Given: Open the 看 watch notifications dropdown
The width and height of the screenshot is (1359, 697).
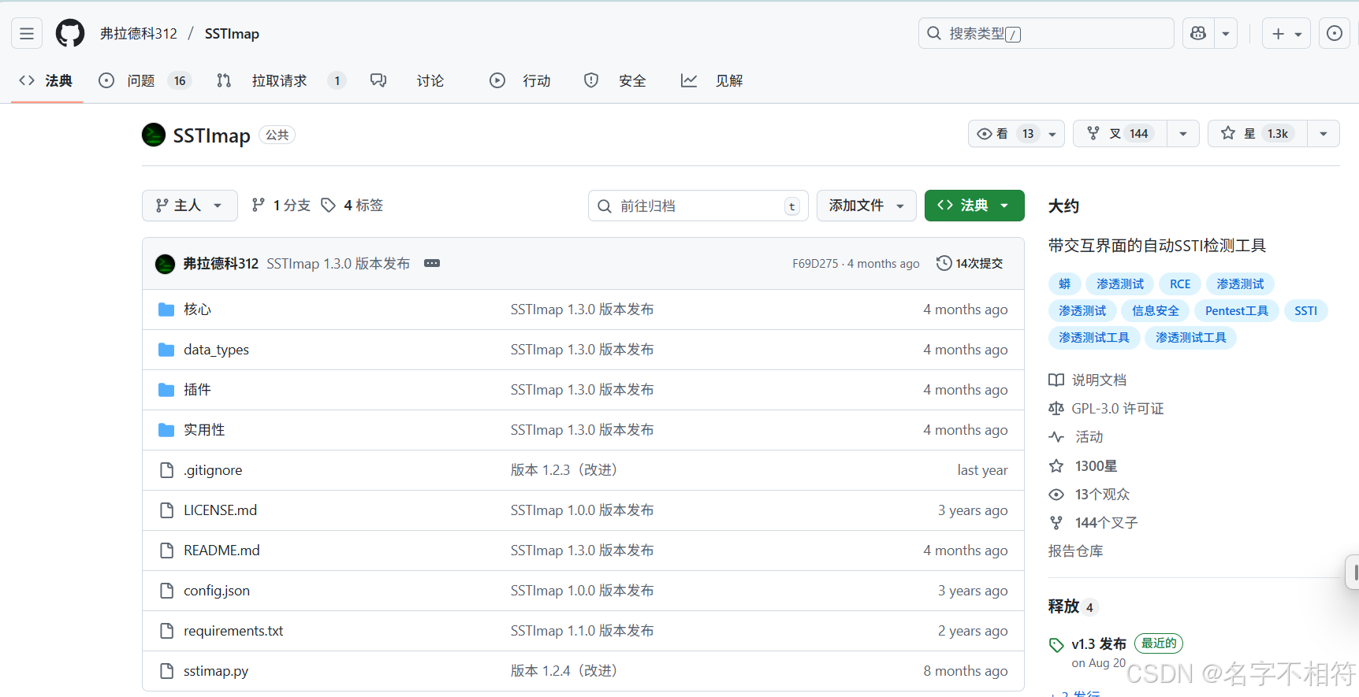Looking at the screenshot, I should [1016, 134].
